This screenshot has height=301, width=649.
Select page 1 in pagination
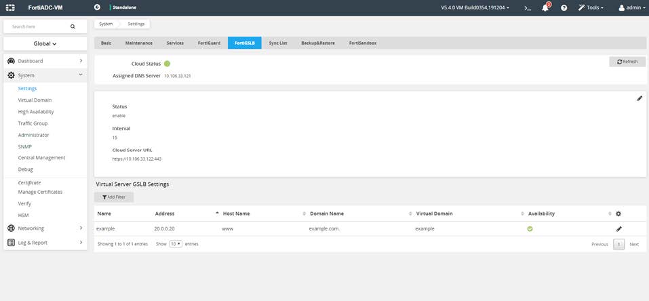(618, 244)
